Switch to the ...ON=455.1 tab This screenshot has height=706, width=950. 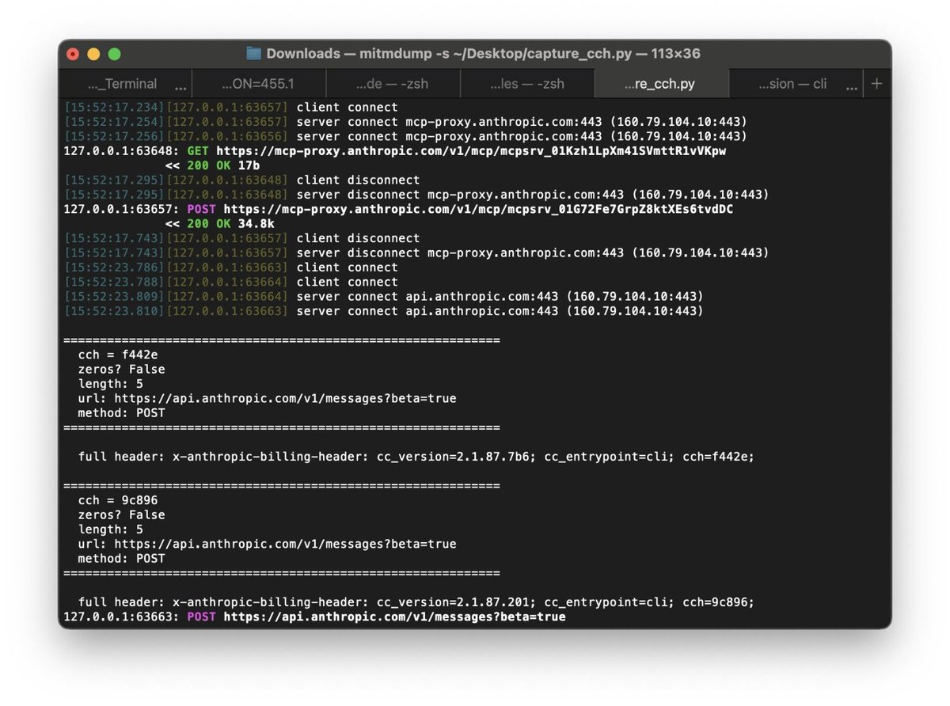[258, 84]
